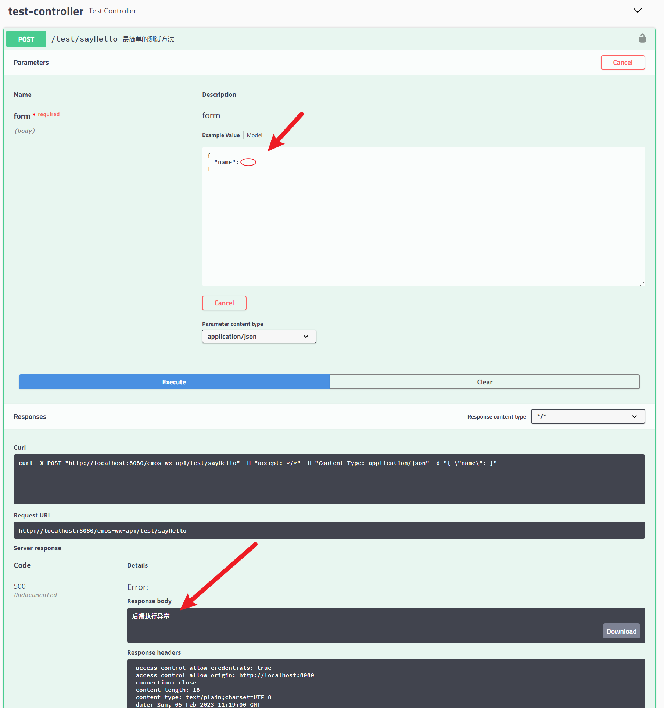Download the response body
664x708 pixels.
click(621, 631)
